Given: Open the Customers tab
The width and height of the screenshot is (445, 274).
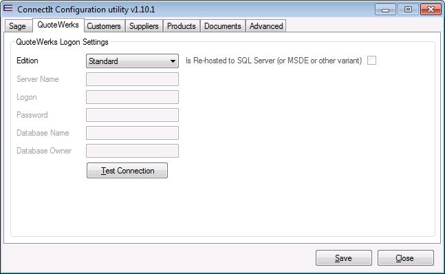Looking at the screenshot, I should point(104,26).
